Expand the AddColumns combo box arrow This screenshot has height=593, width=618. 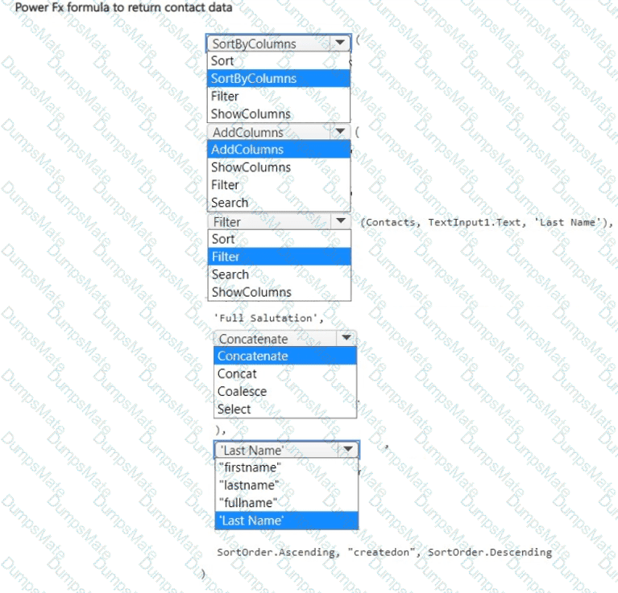pos(340,132)
